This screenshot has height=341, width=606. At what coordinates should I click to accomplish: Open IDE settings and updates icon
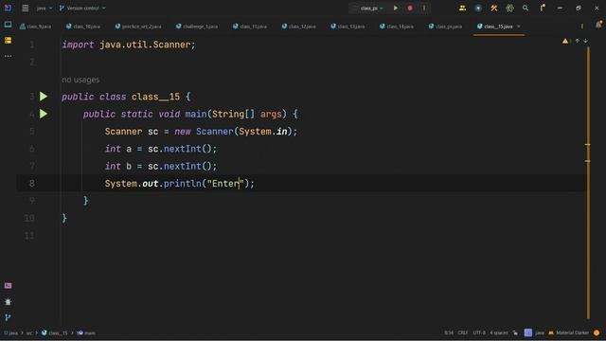[x=543, y=8]
